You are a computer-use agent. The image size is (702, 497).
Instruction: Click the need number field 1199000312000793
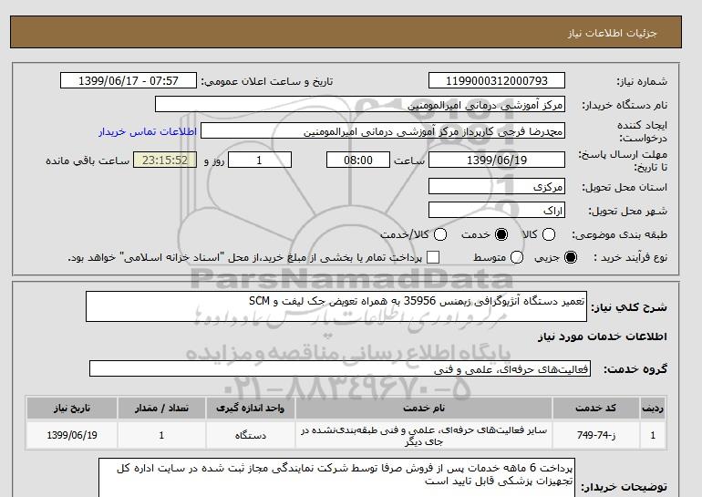tap(497, 80)
